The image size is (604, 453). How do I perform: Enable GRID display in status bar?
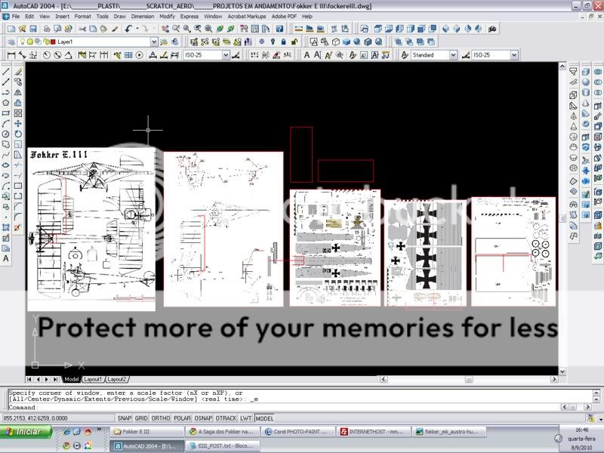coord(140,418)
